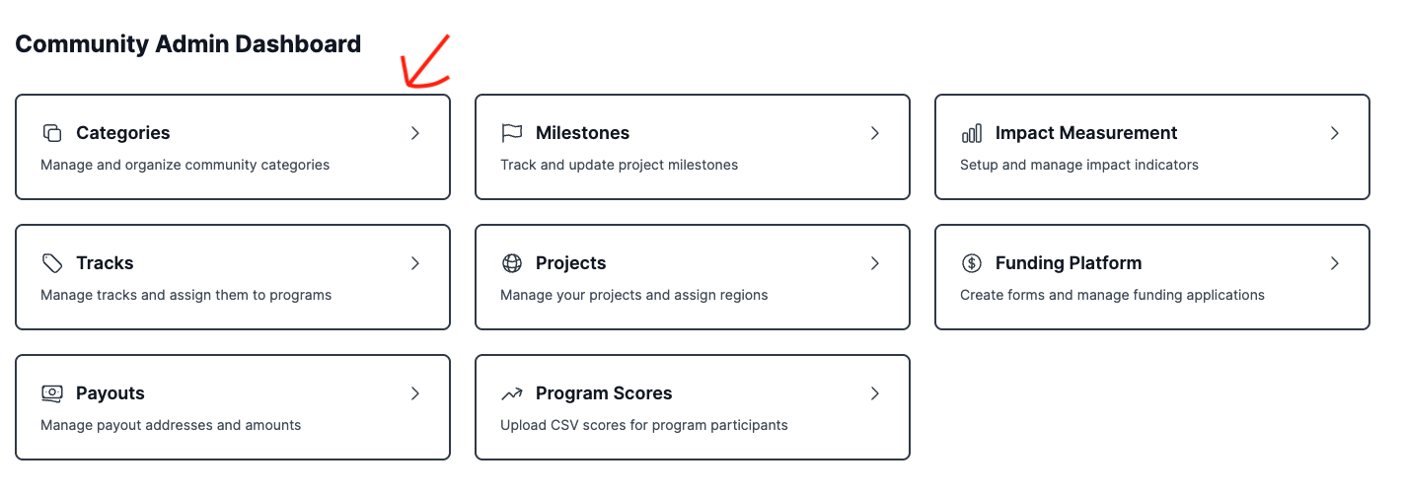Open Milestones via its right chevron
This screenshot has width=1404, height=495.
coord(875,133)
